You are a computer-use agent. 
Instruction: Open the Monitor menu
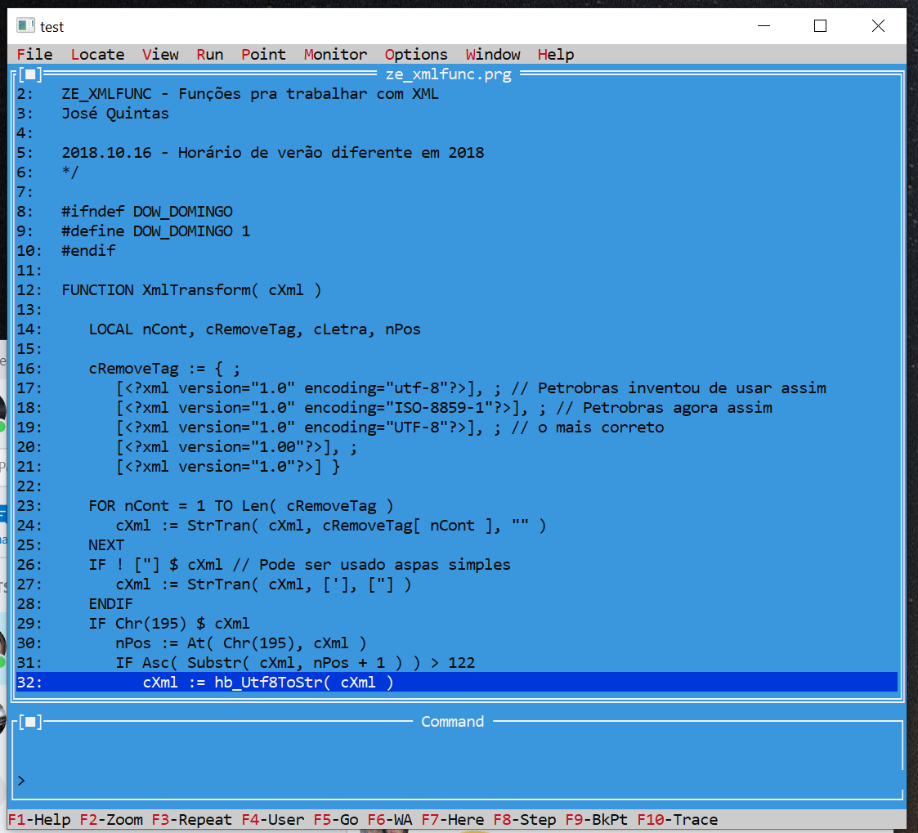tap(335, 55)
